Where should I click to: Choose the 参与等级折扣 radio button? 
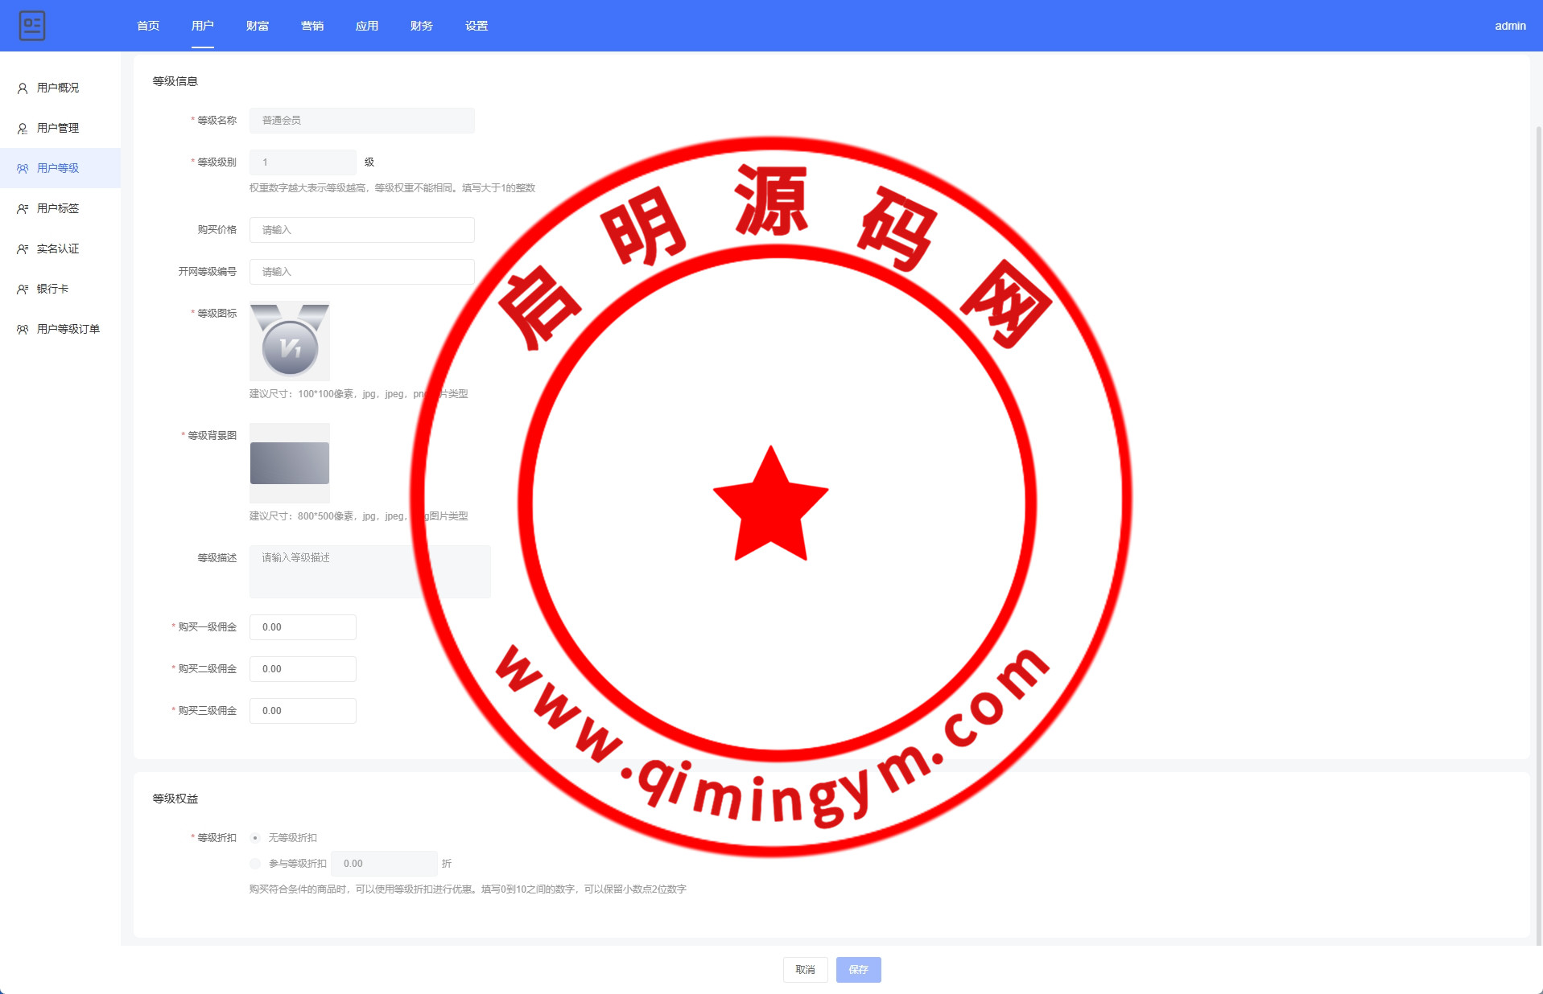click(x=255, y=864)
